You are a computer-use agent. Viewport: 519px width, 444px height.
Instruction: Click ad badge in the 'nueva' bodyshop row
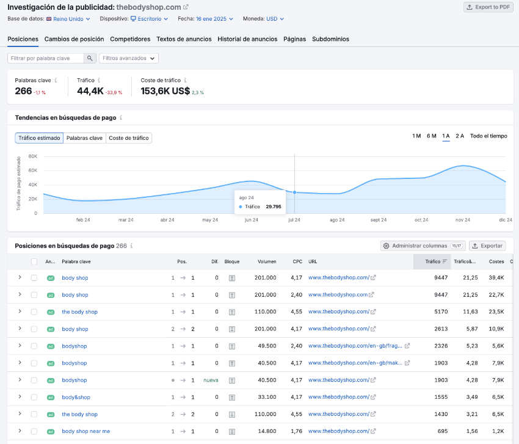point(51,380)
